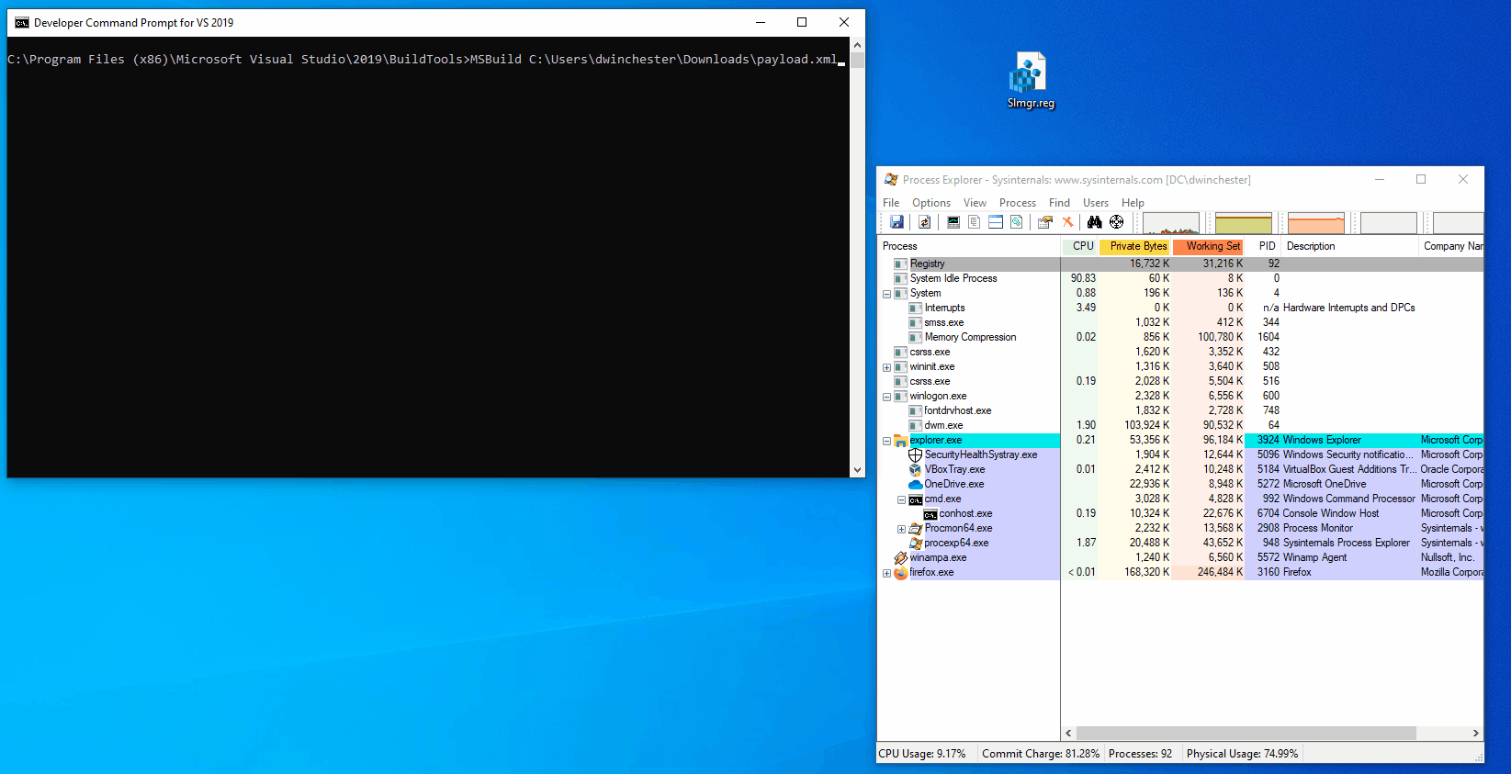Click the CPU usage mini graph in toolbar
1511x774 pixels.
click(x=1171, y=223)
